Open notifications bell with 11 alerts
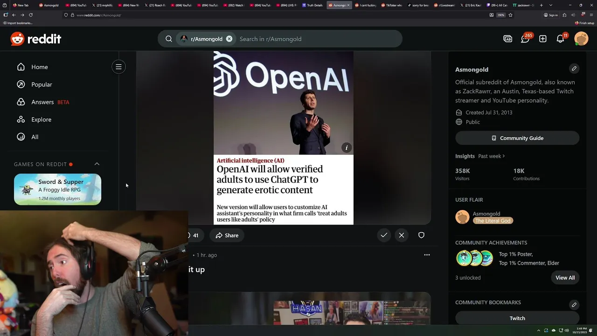The height and width of the screenshot is (336, 597). (x=561, y=38)
